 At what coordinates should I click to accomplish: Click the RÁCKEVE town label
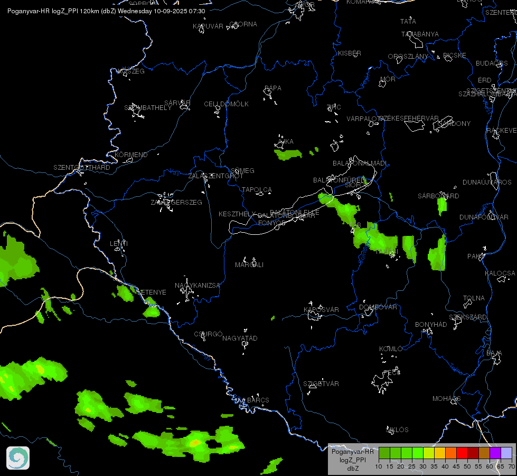click(x=501, y=131)
